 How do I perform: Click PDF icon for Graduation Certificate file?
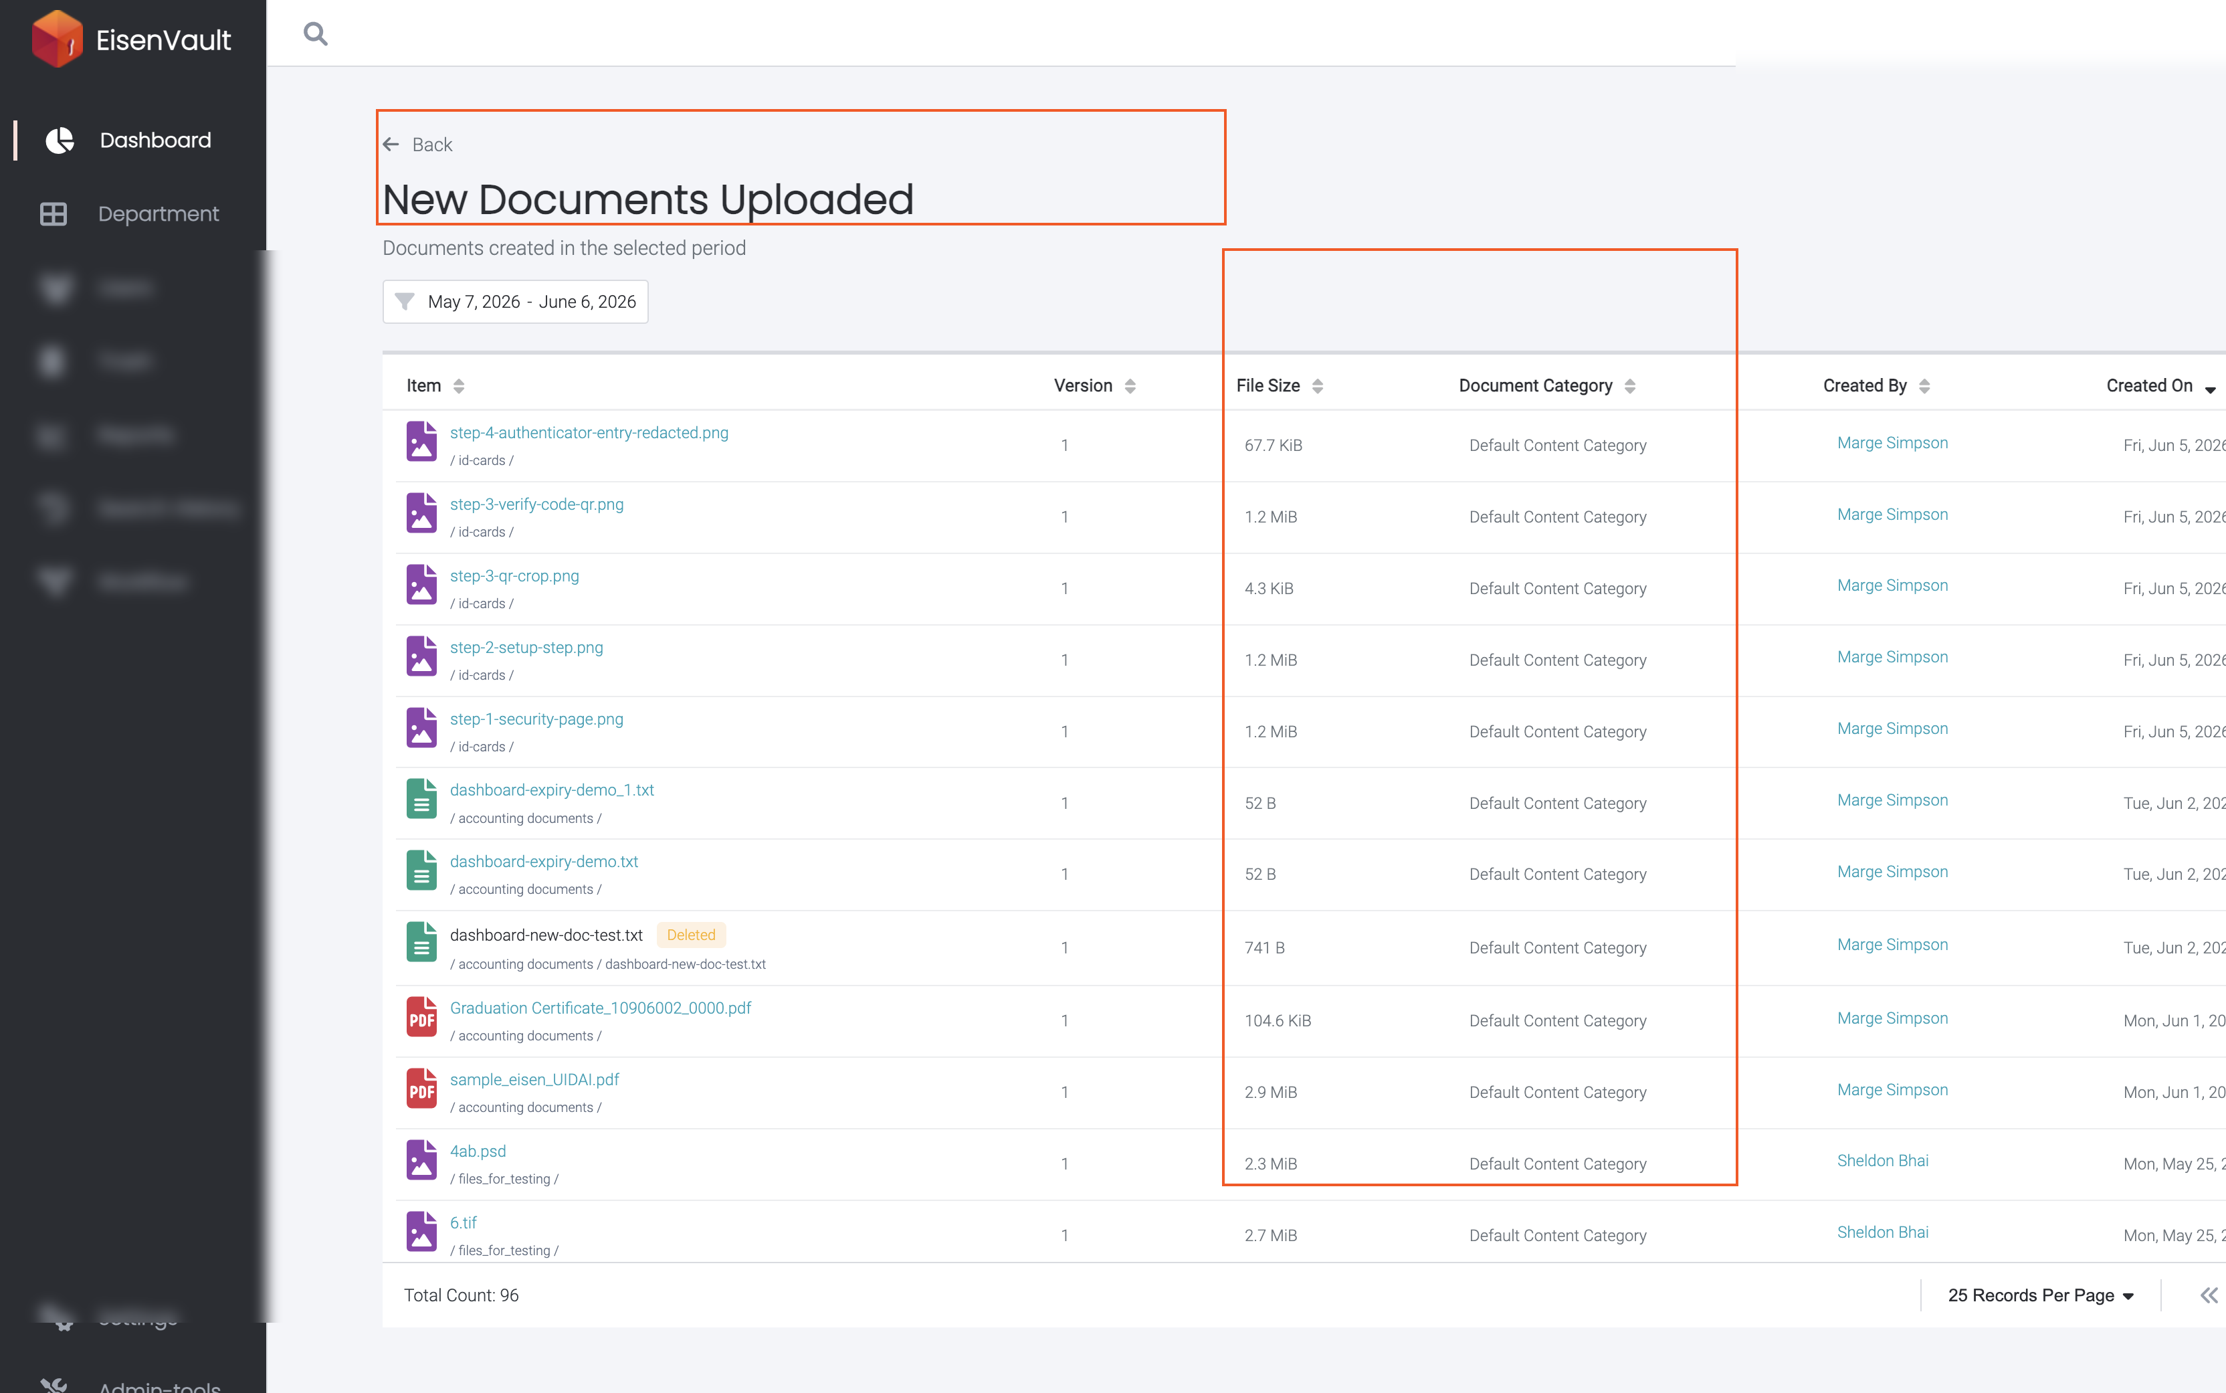[x=422, y=1017]
